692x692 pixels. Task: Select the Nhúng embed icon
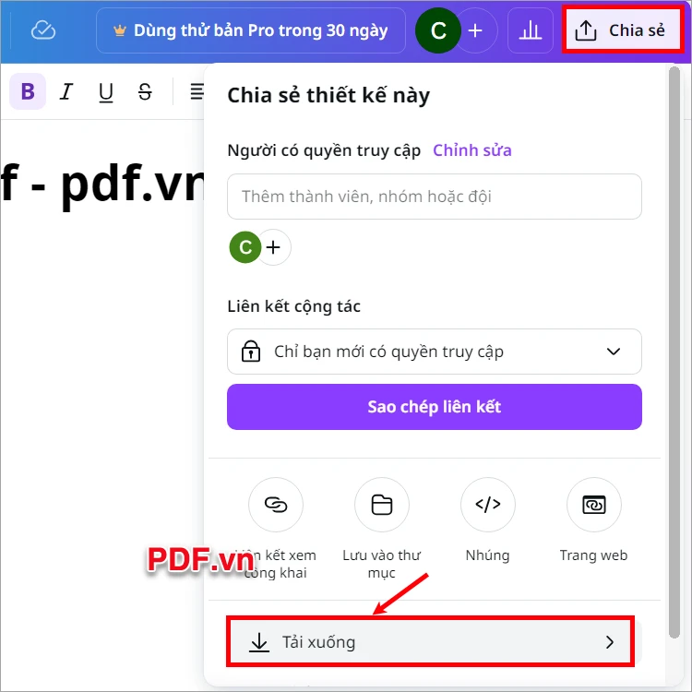pyautogui.click(x=488, y=505)
